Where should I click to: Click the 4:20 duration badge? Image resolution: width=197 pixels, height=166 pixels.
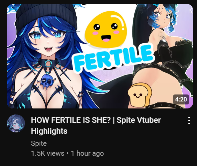pyautogui.click(x=181, y=99)
